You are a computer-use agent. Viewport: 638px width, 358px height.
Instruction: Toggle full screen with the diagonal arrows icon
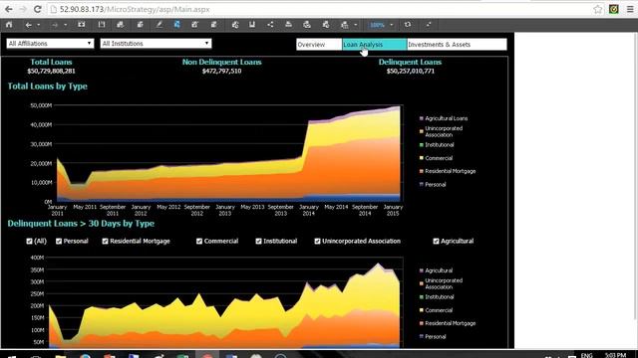pyautogui.click(x=429, y=25)
